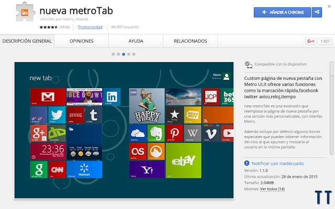Click the eBay tile
The width and height of the screenshot is (335, 209).
[184, 161]
